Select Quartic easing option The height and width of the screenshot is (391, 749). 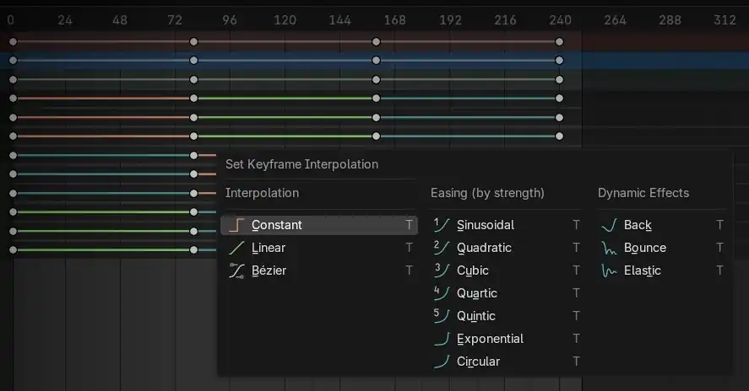pyautogui.click(x=476, y=293)
